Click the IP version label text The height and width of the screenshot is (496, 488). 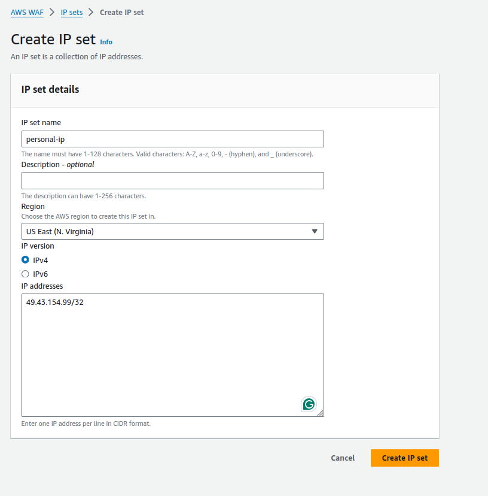point(38,246)
